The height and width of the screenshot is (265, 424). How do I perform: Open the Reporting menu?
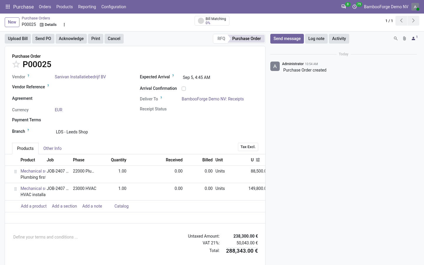[x=87, y=7]
